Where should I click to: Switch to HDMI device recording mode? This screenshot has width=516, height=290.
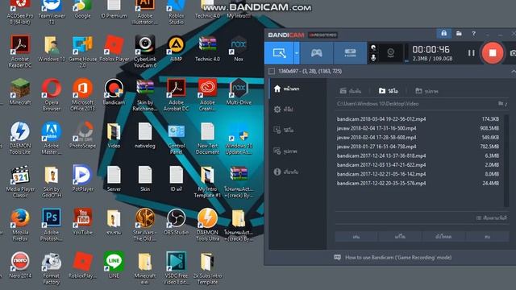pyautogui.click(x=350, y=53)
